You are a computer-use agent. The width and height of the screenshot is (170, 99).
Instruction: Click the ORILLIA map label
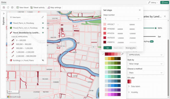61,46
